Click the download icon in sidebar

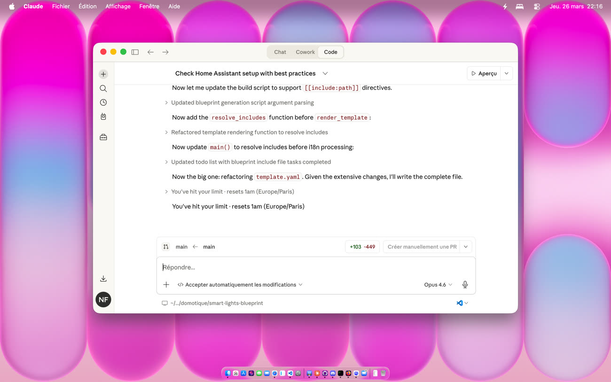(x=103, y=279)
